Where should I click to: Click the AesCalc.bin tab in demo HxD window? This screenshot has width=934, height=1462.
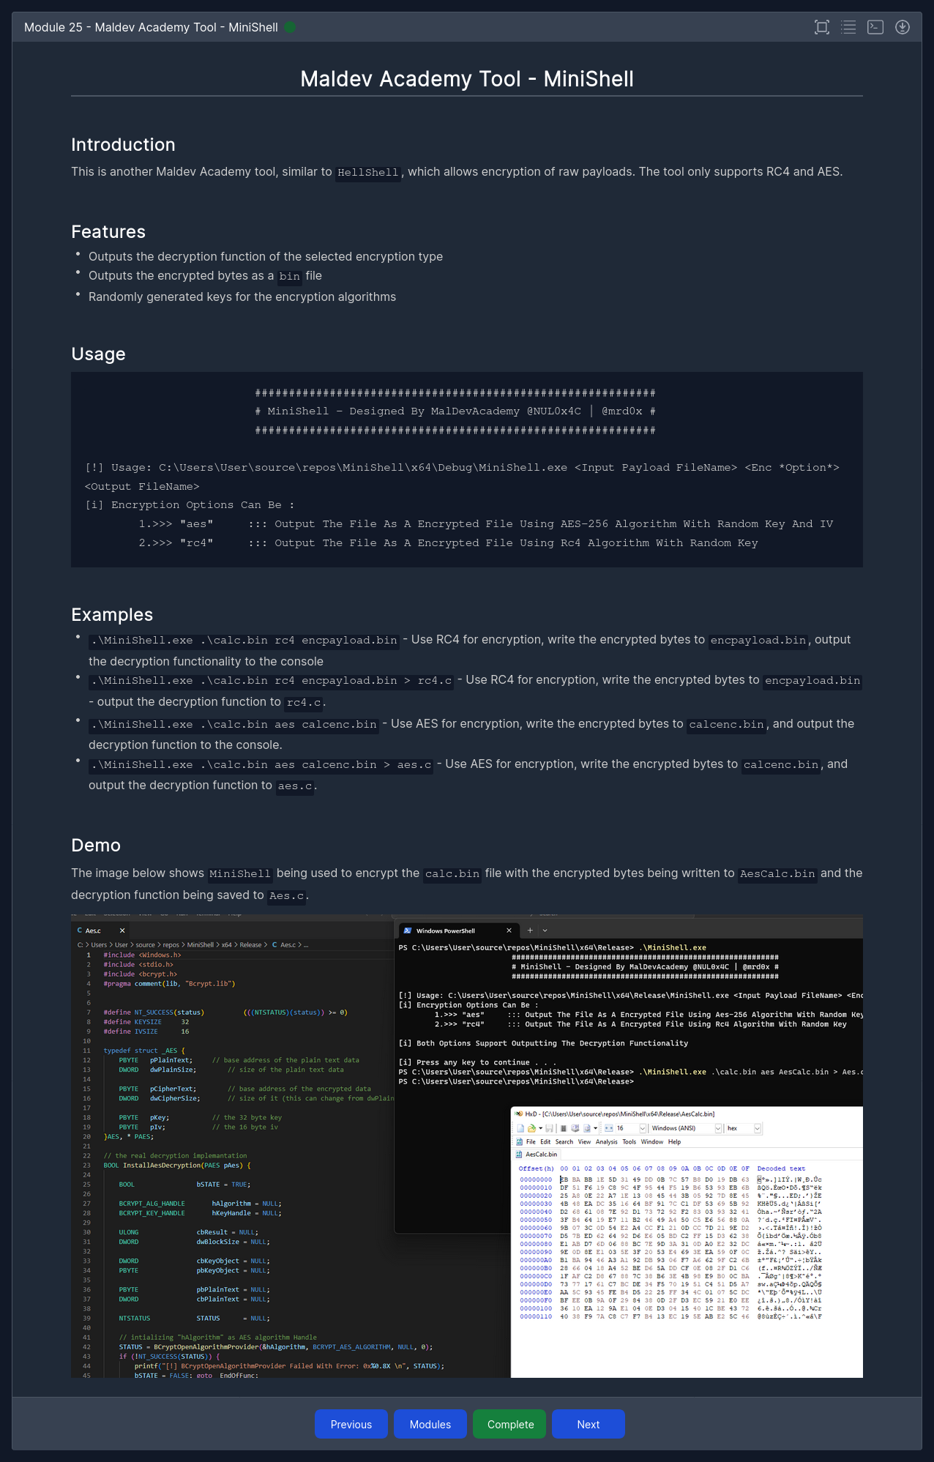click(x=538, y=1154)
